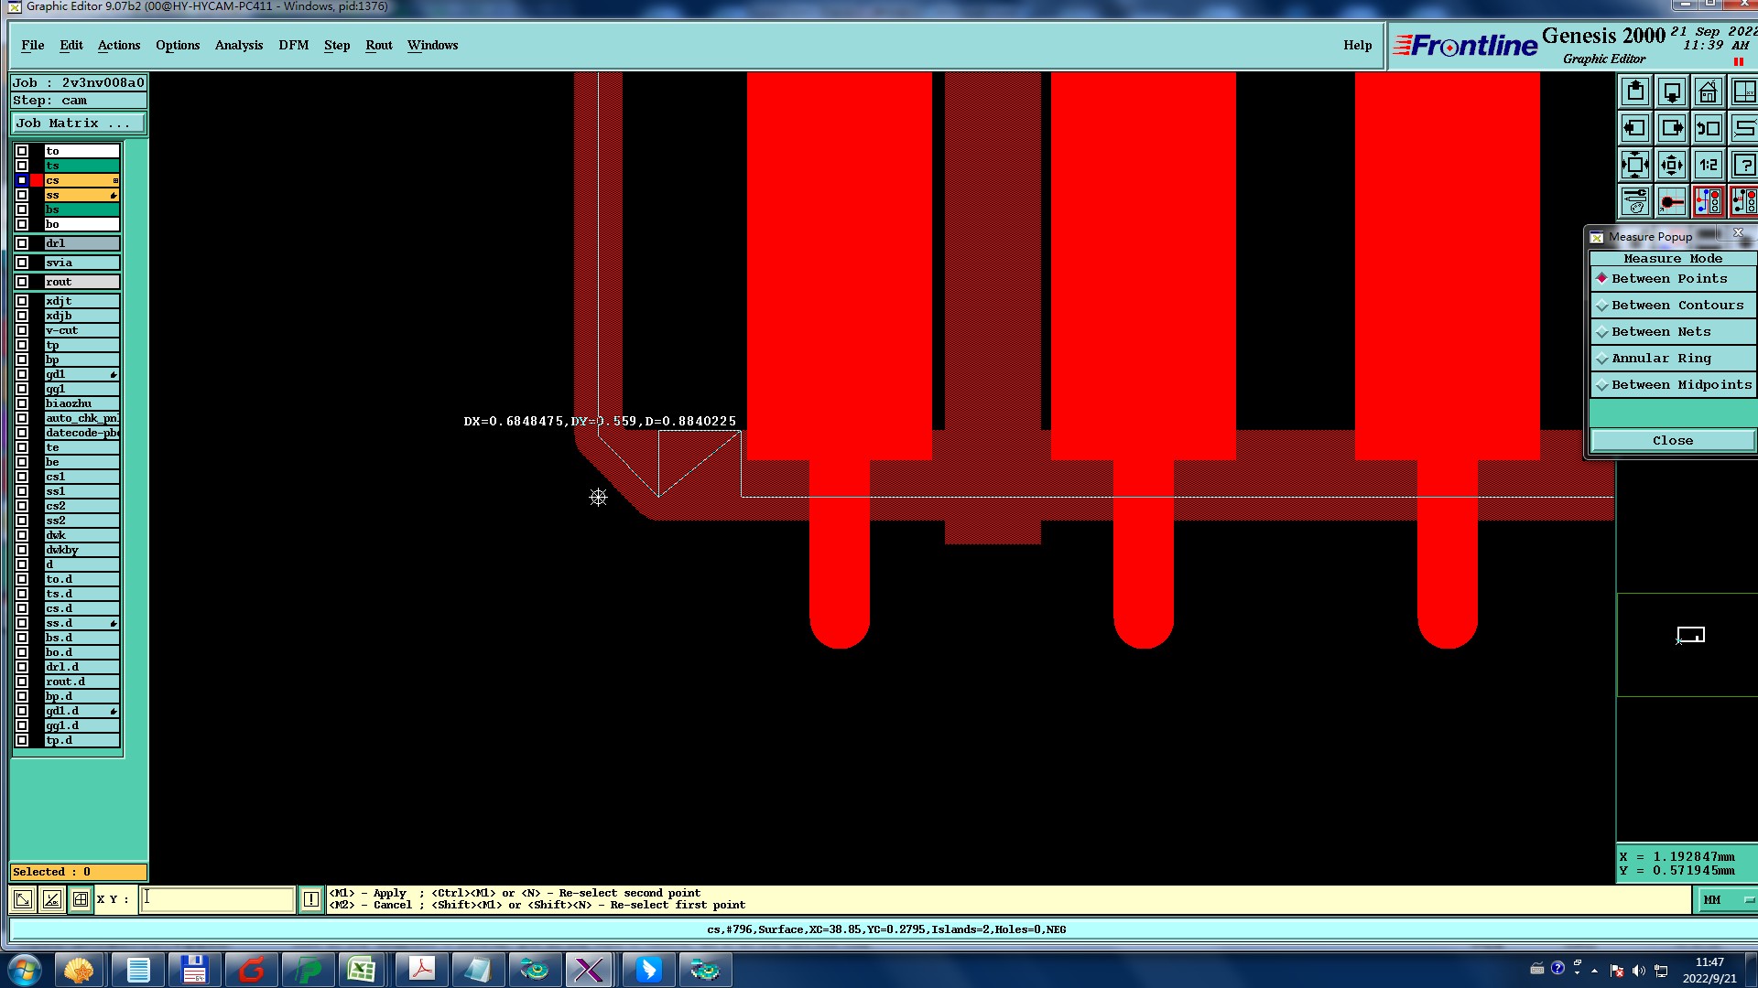Open the Analysis menu

point(238,46)
